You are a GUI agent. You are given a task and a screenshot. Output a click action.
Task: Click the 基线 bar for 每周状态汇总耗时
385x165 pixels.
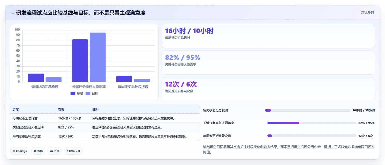[36, 78]
